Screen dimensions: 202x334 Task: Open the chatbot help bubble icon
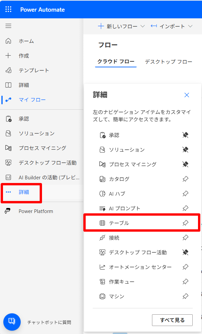[x=12, y=322]
